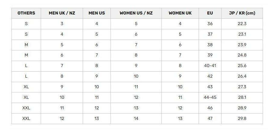This screenshot has width=275, height=132.
Task: Select the MEN UK / NZ header
Action: [x=62, y=13]
